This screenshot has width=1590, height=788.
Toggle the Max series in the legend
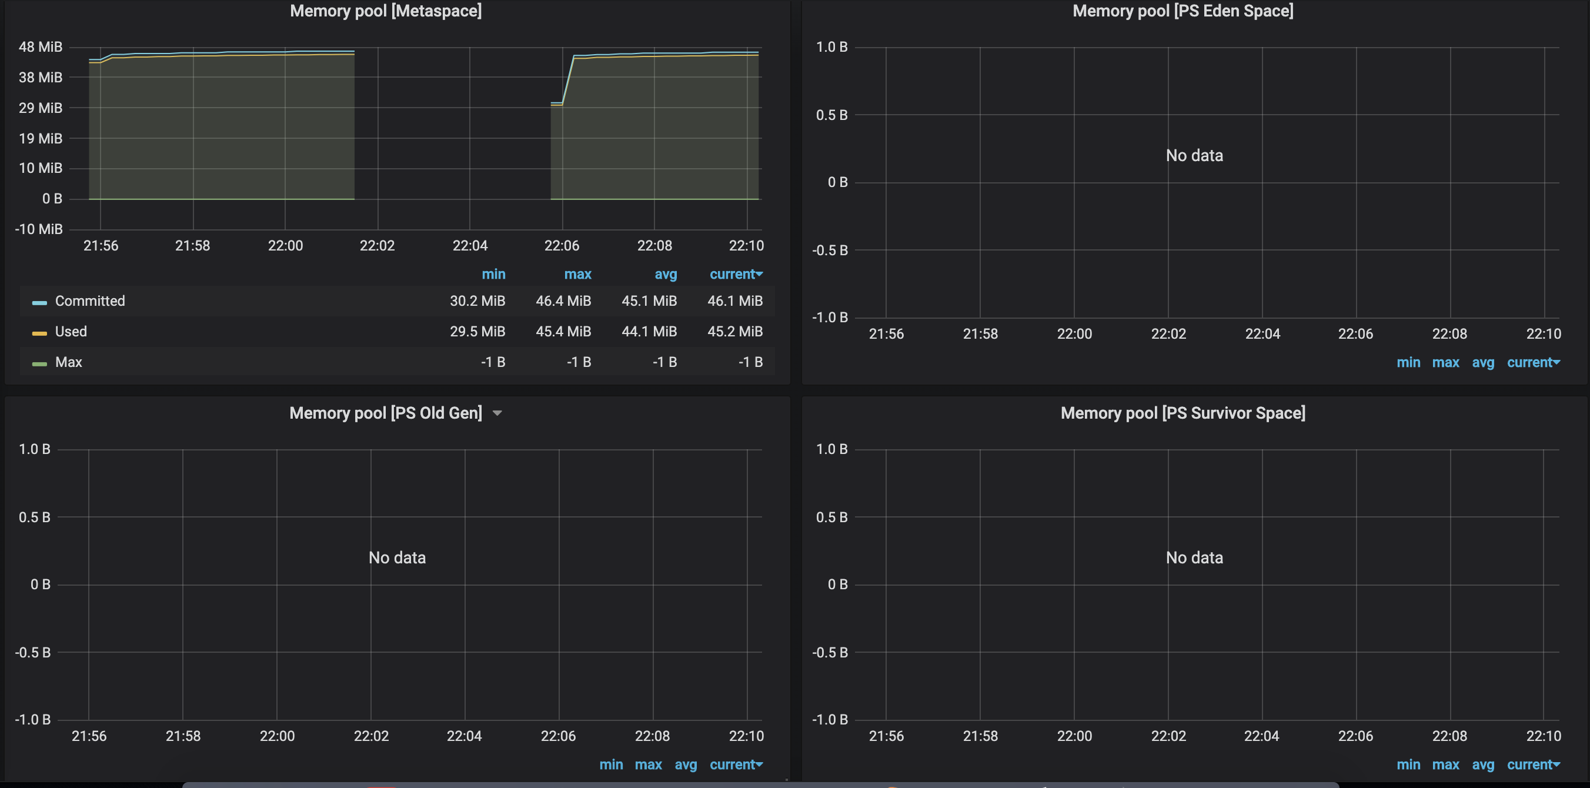pyautogui.click(x=69, y=362)
